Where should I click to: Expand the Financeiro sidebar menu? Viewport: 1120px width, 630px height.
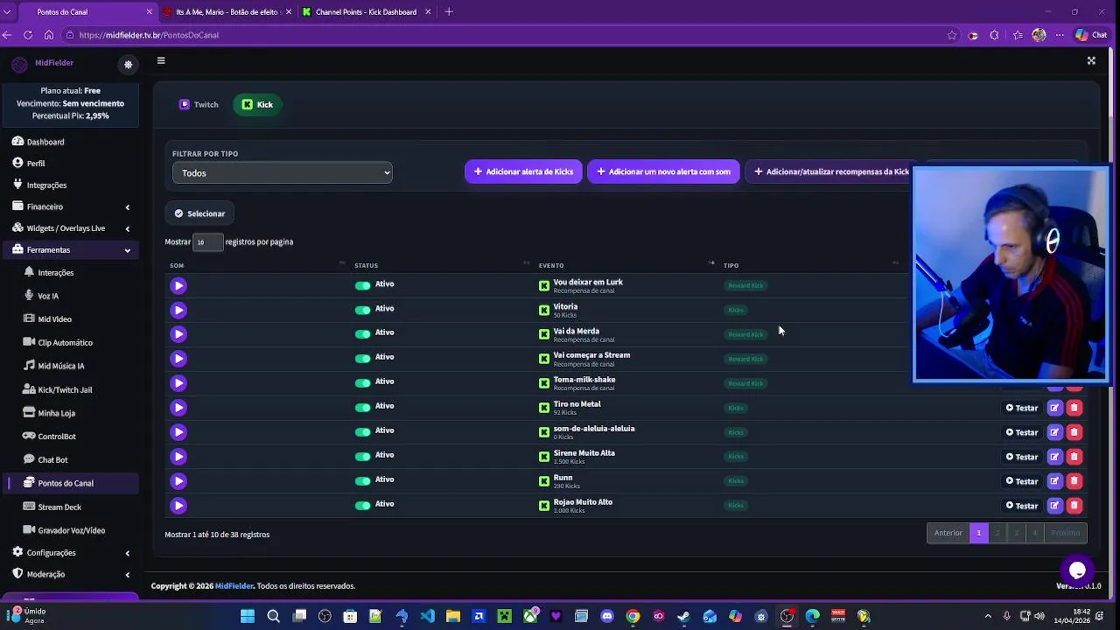(70, 206)
